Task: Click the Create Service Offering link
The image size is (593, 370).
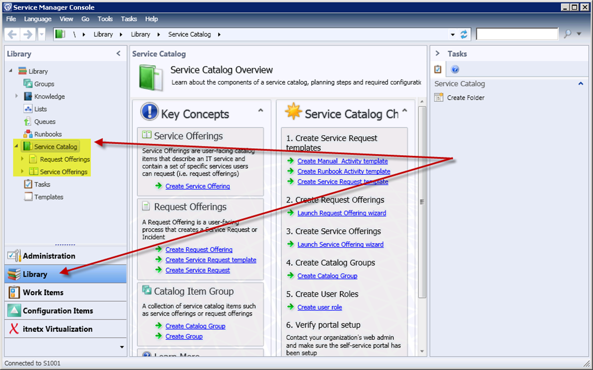Action: pyautogui.click(x=197, y=186)
